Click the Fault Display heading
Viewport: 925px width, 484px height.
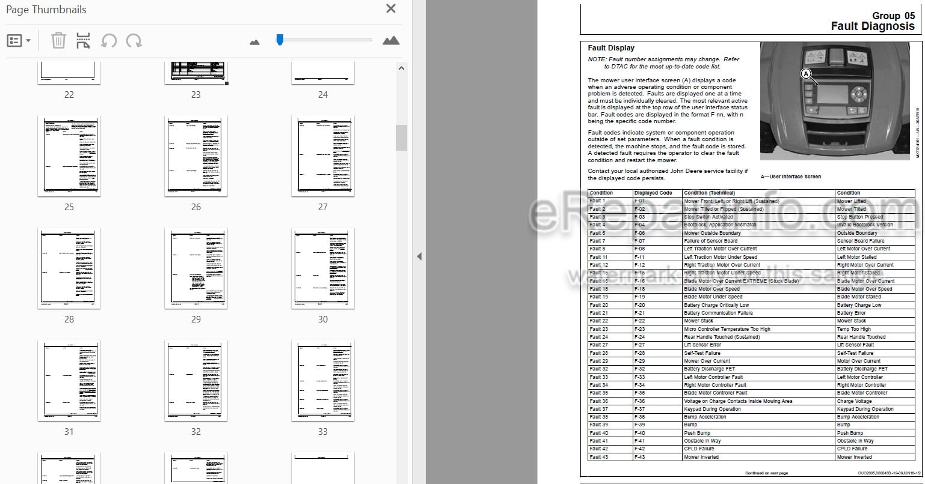(x=611, y=48)
